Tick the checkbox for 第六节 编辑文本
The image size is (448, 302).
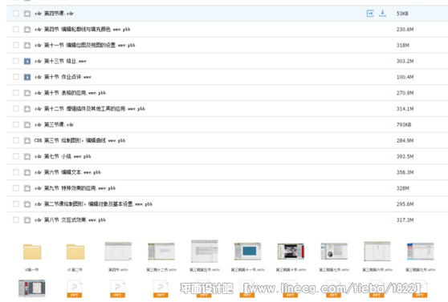coord(16,172)
